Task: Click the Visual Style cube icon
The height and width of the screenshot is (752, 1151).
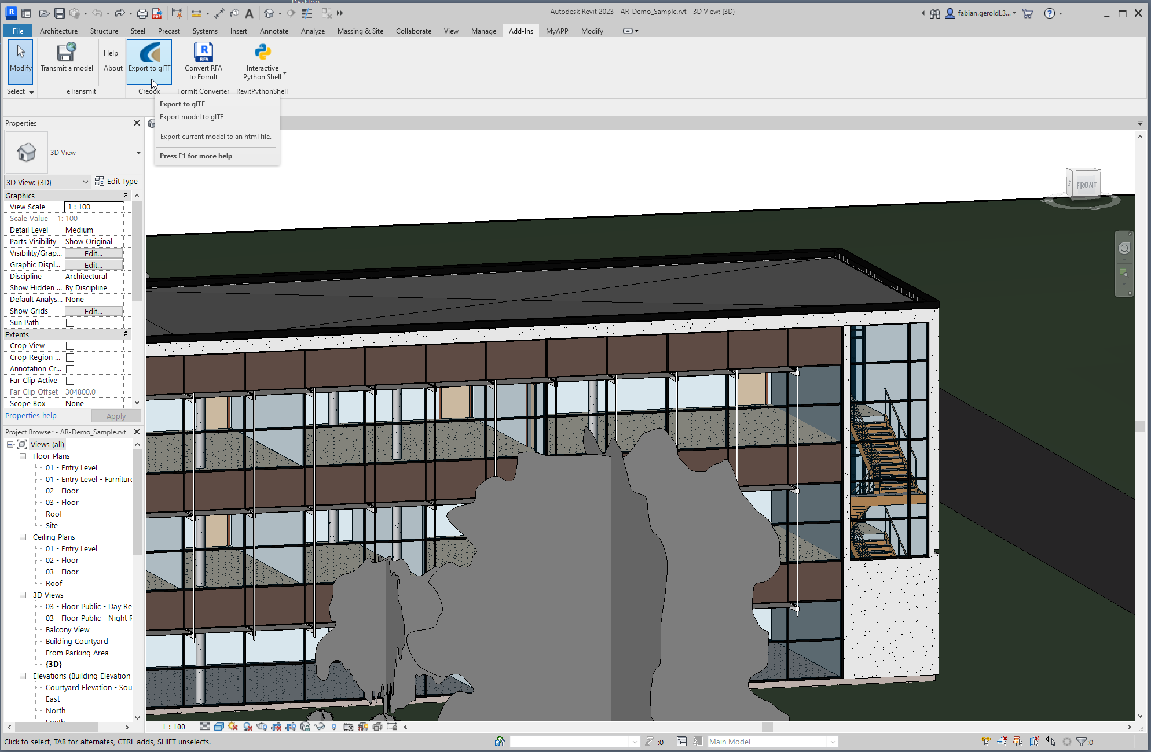Action: (x=219, y=727)
